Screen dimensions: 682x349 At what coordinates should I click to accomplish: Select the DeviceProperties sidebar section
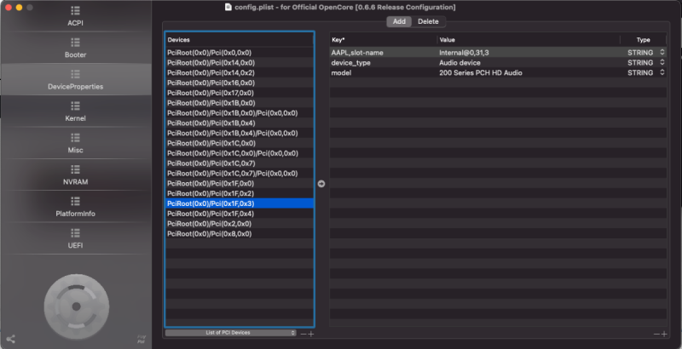(75, 80)
